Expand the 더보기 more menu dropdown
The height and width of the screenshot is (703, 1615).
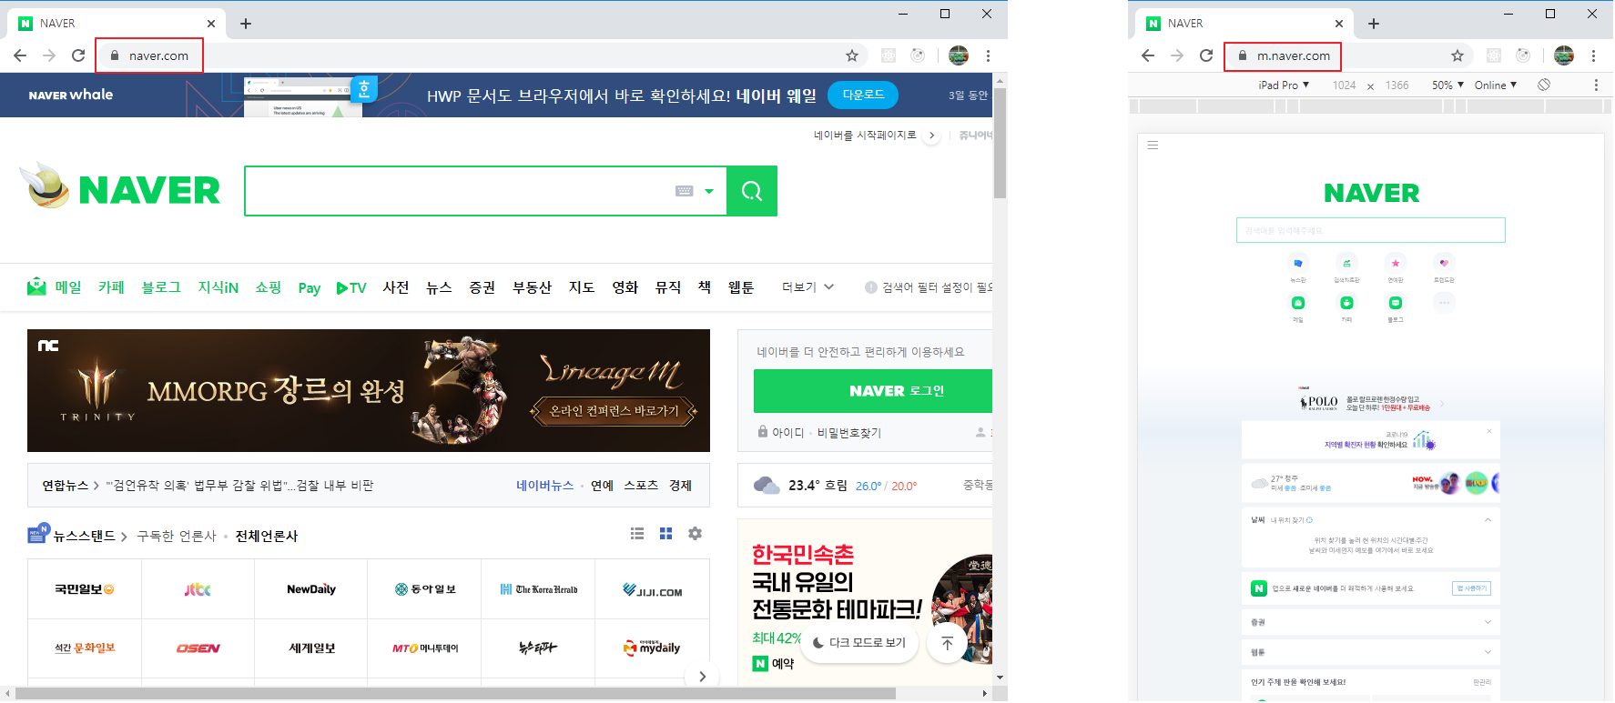click(x=807, y=287)
